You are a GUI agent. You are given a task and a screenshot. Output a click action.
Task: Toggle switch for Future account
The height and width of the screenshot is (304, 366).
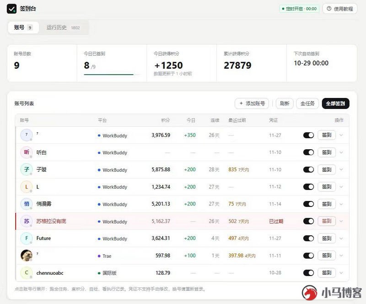(308, 238)
